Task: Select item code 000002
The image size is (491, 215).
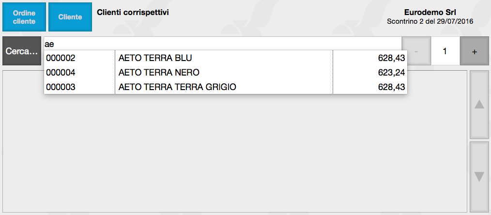Action: (61, 58)
